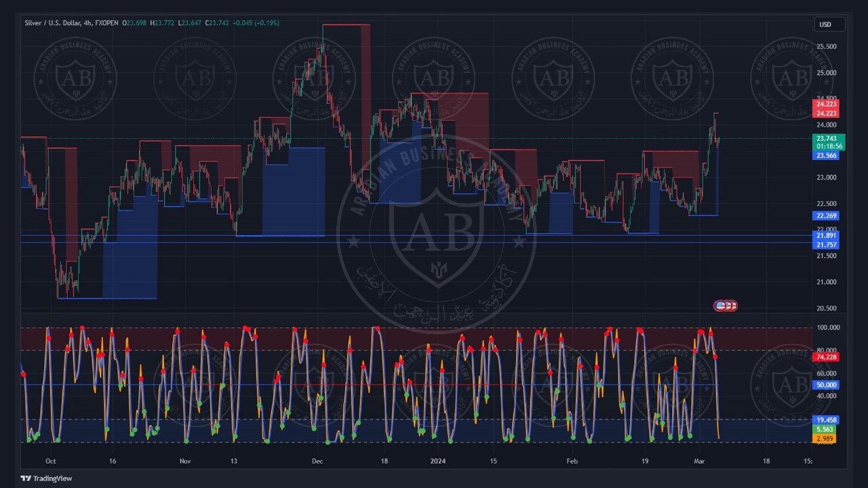The image size is (868, 488).
Task: Click the green 5.563 oscillator label
Action: click(x=824, y=429)
